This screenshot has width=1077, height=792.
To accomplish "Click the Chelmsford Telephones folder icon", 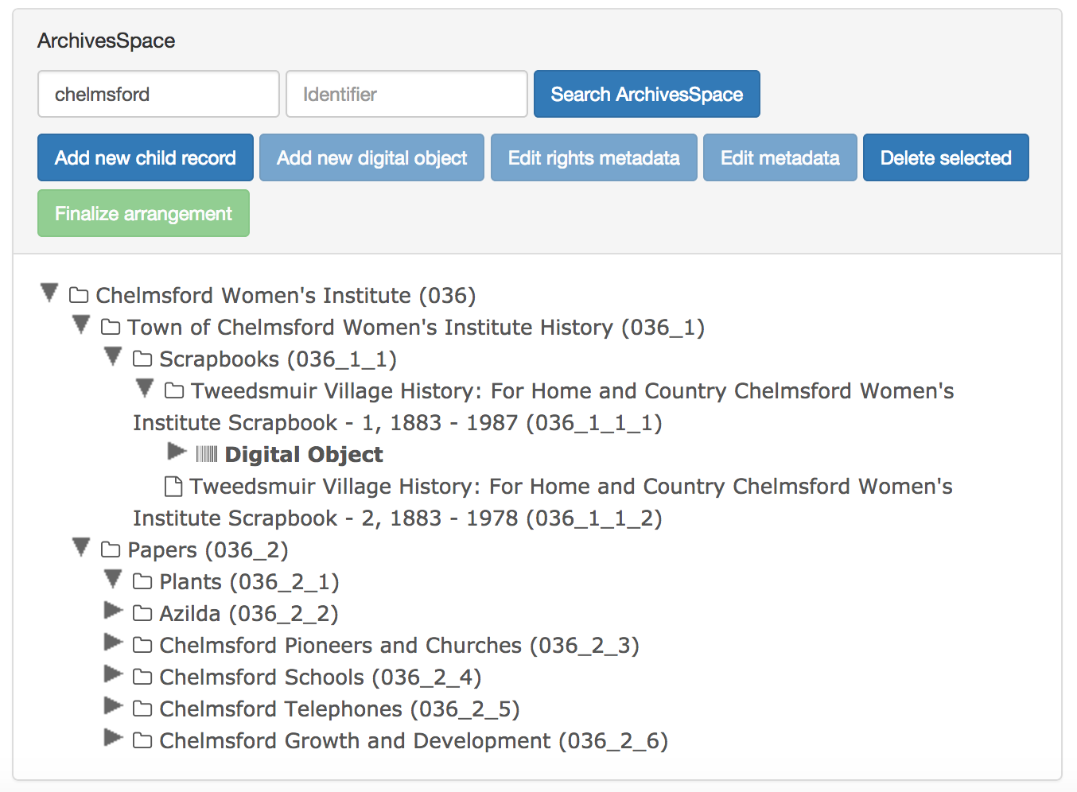I will (142, 709).
